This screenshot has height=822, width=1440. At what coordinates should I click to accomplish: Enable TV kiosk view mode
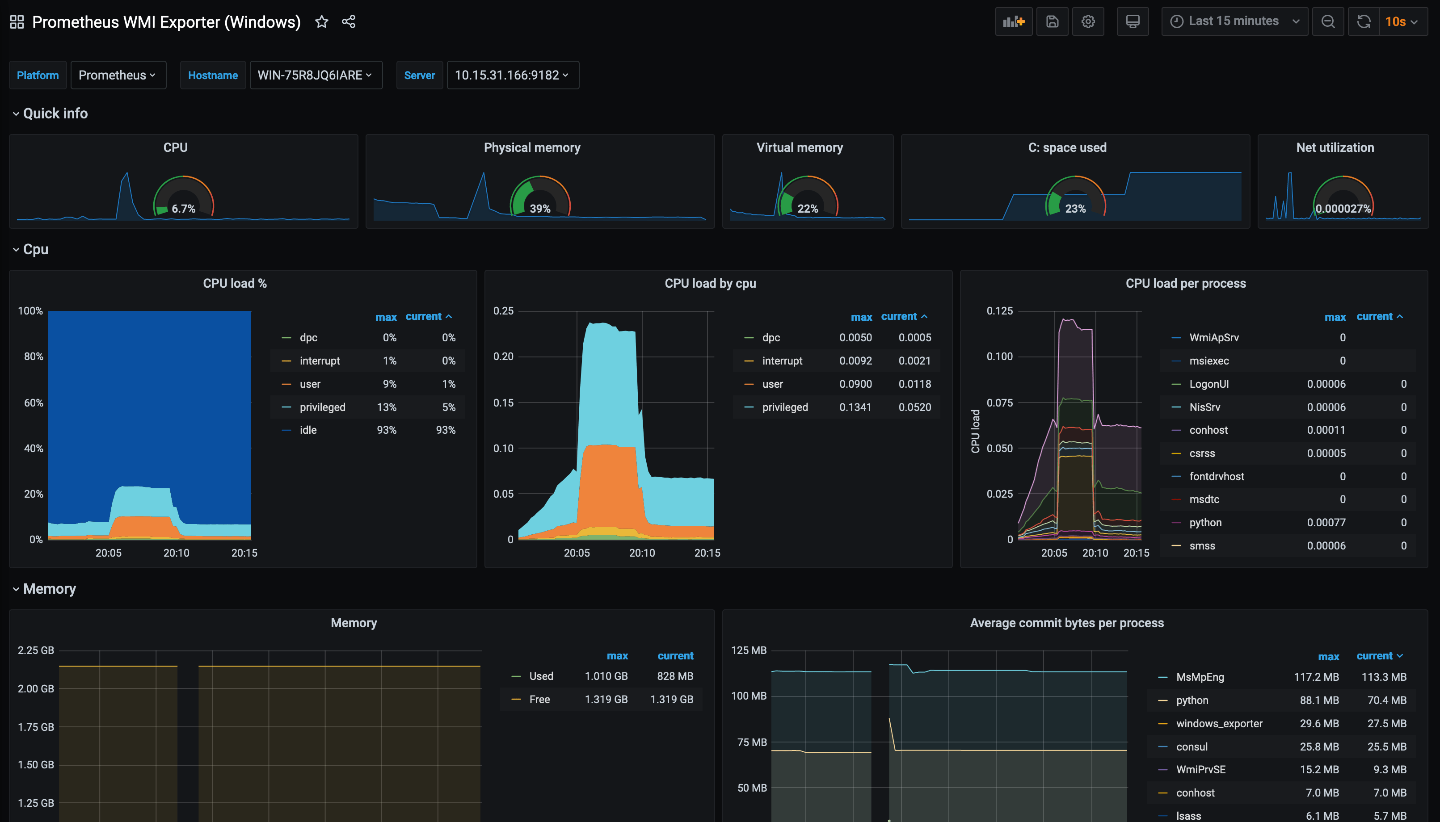tap(1133, 21)
